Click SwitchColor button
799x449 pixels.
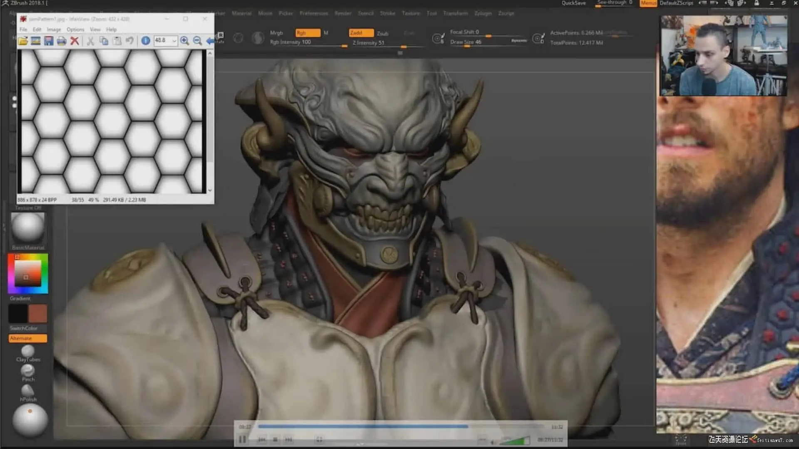tap(24, 328)
